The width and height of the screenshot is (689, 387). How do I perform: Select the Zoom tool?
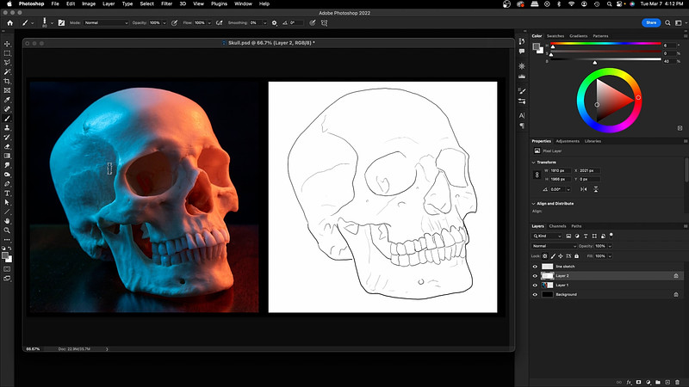[x=7, y=230]
